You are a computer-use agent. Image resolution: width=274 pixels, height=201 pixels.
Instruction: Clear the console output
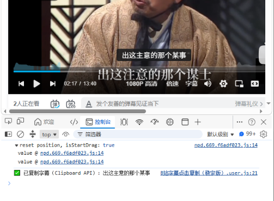coord(20,135)
